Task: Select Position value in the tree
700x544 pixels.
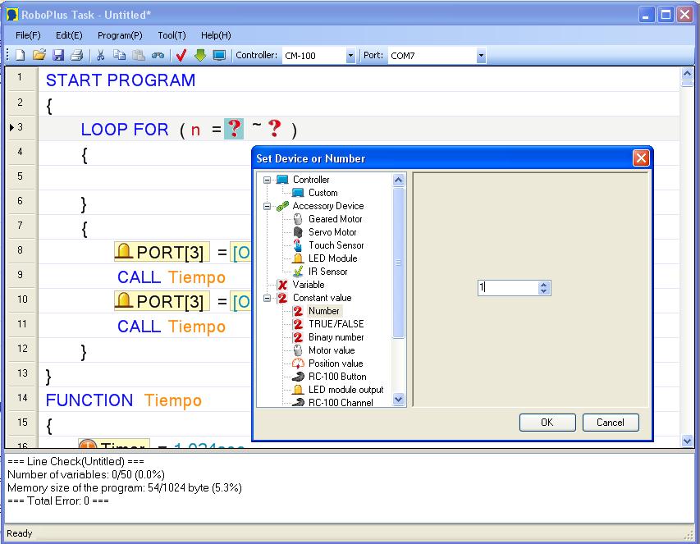Action: (336, 363)
